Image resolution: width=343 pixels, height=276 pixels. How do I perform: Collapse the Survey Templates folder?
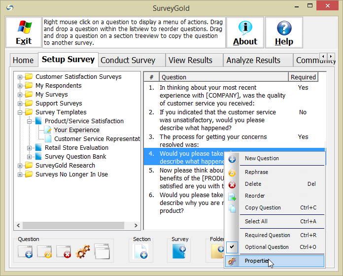(x=20, y=112)
